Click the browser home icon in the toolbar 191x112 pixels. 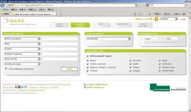[135, 14]
